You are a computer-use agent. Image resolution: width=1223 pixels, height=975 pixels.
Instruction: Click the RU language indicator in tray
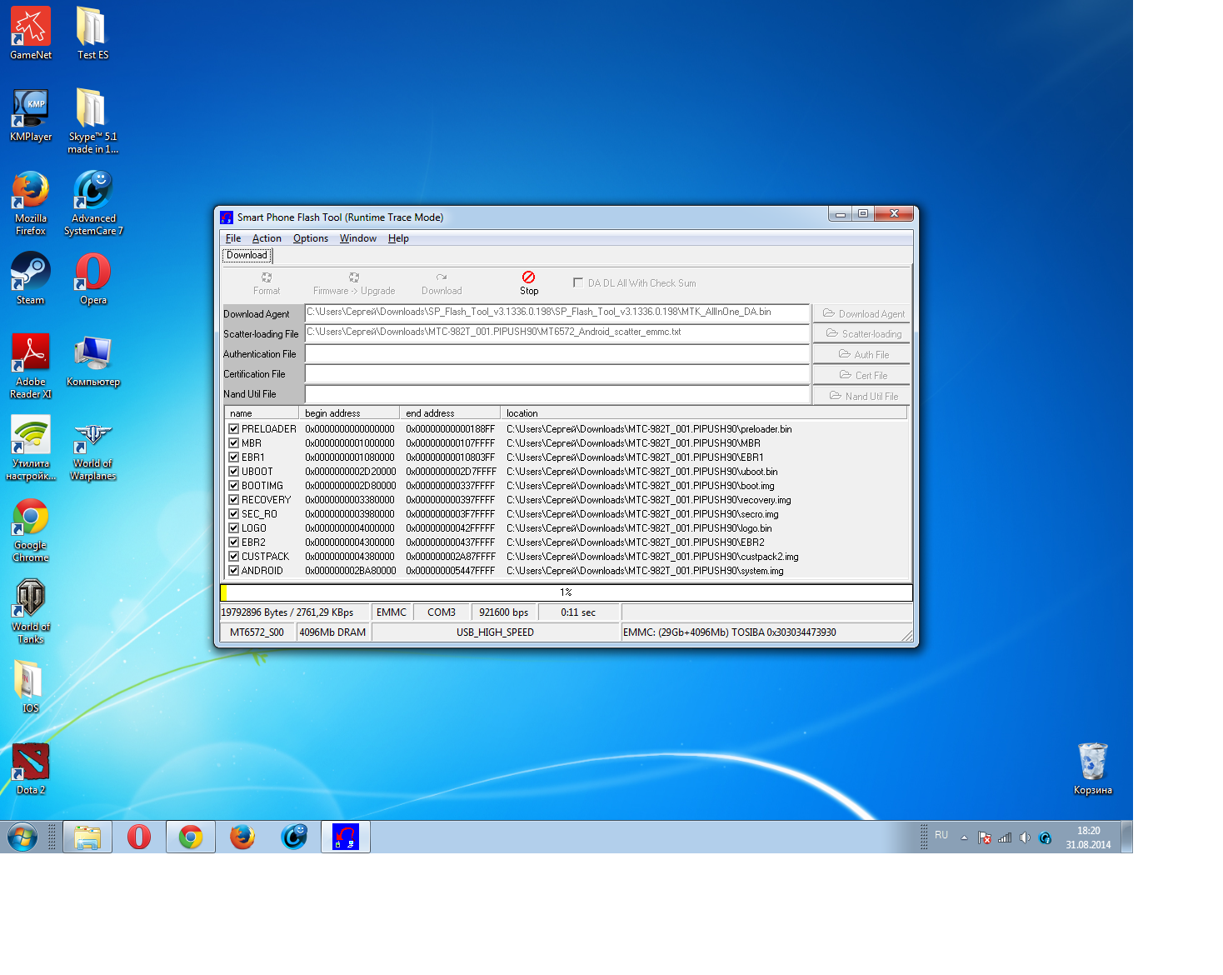click(x=941, y=835)
